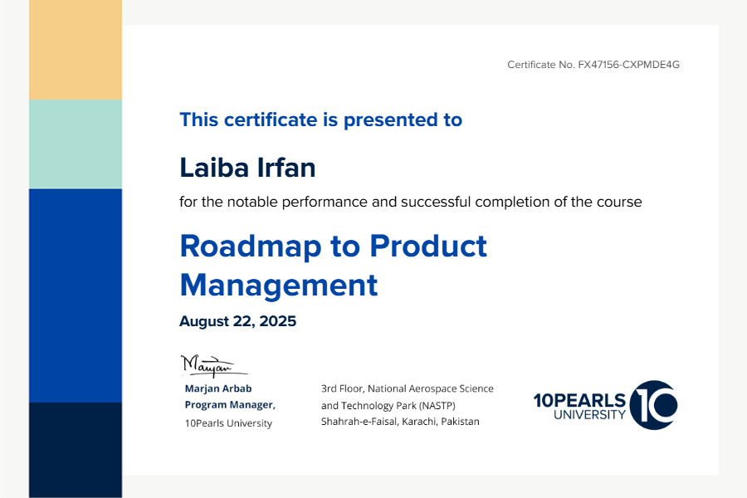Click the 'for the notable performance' description line
This screenshot has height=498, width=747.
(x=410, y=202)
